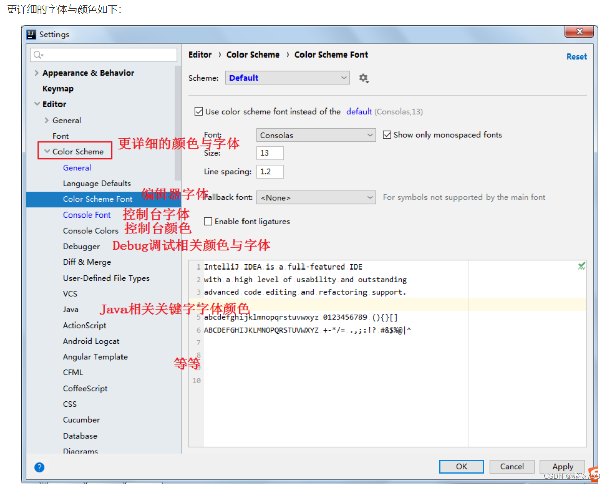Click the Cancel button

(x=512, y=467)
